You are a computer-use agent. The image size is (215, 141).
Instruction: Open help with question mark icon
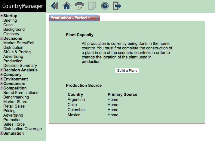pyautogui.click(x=105, y=6)
